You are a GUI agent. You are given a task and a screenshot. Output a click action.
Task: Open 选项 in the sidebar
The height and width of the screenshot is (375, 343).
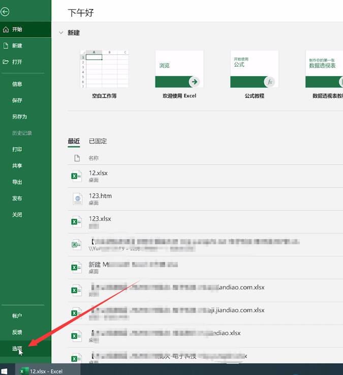point(25,349)
